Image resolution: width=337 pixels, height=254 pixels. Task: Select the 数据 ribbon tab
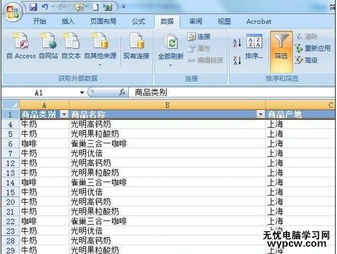click(x=167, y=21)
